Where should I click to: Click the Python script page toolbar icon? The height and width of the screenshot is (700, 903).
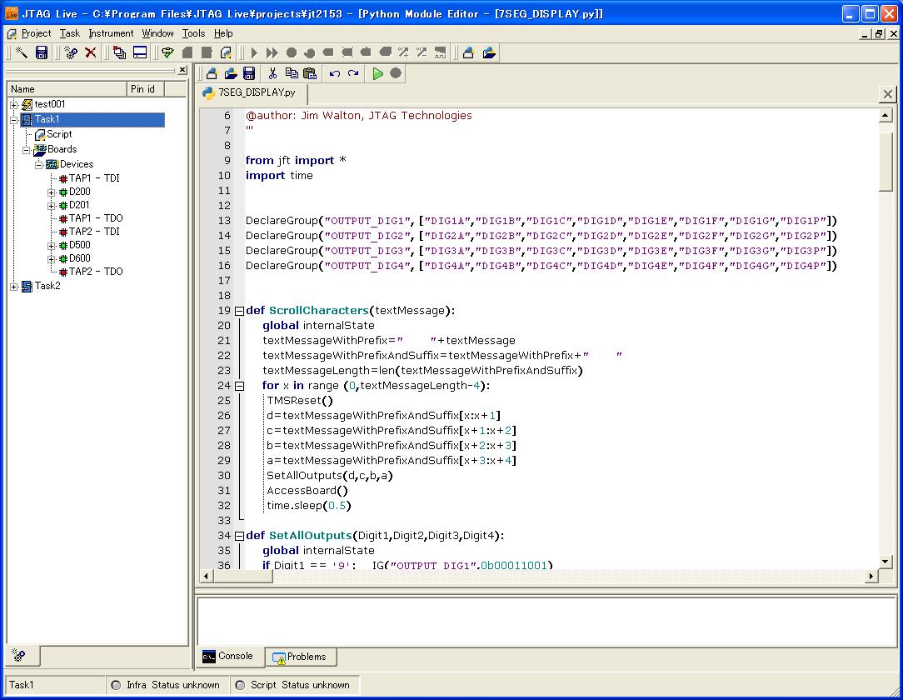coord(226,53)
